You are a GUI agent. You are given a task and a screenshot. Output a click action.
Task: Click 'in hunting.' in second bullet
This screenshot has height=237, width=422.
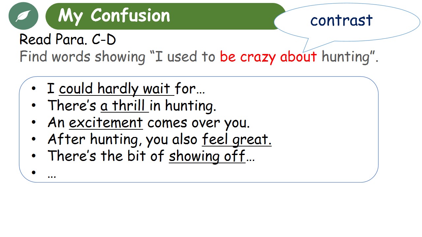pos(183,106)
